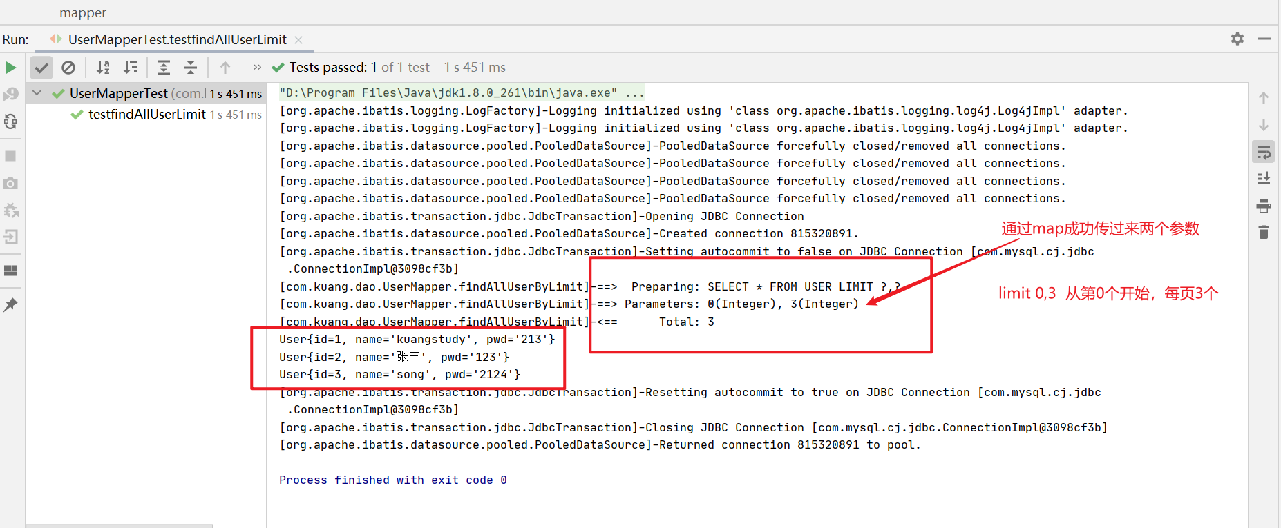Show more toolbar actions chevrons

[257, 67]
